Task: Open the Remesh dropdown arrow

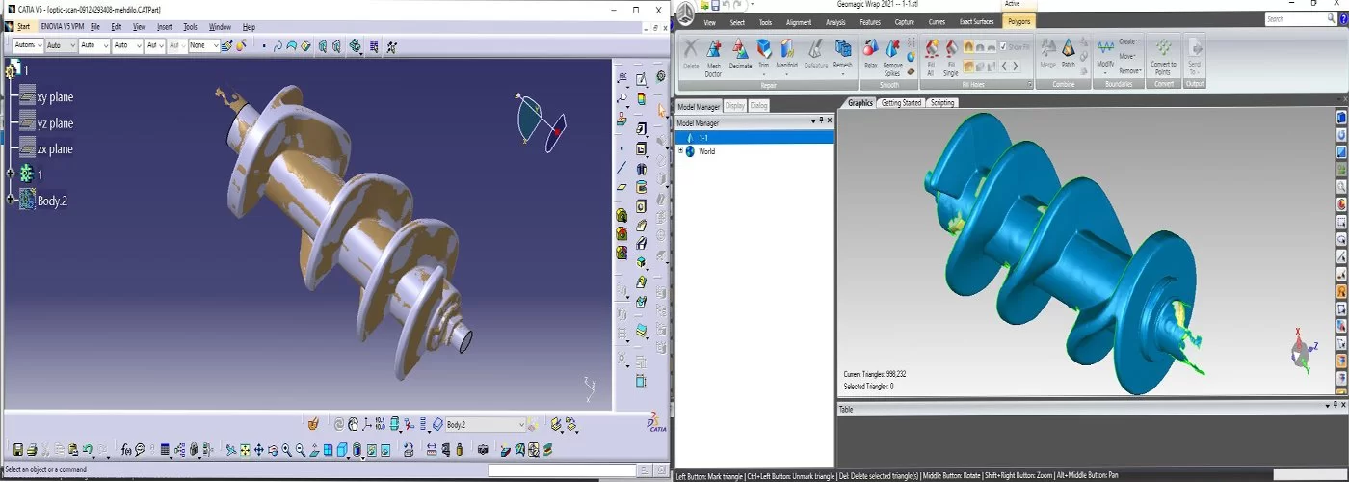Action: click(x=843, y=73)
